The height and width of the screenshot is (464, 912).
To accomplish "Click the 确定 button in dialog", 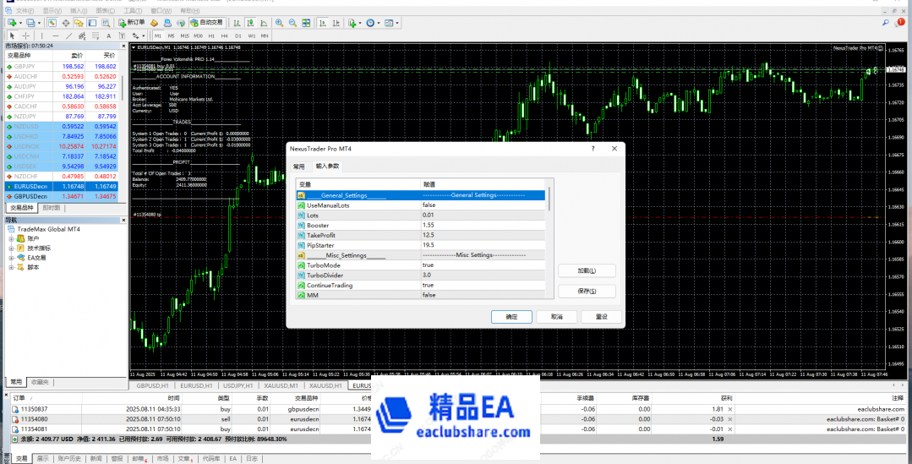I will click(511, 317).
